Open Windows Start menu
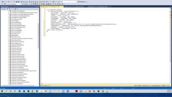The height and width of the screenshot is (97, 172). coord(2,91)
